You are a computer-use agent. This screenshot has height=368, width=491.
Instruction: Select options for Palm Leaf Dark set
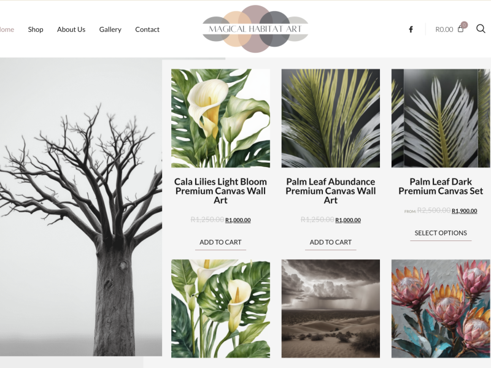point(441,233)
